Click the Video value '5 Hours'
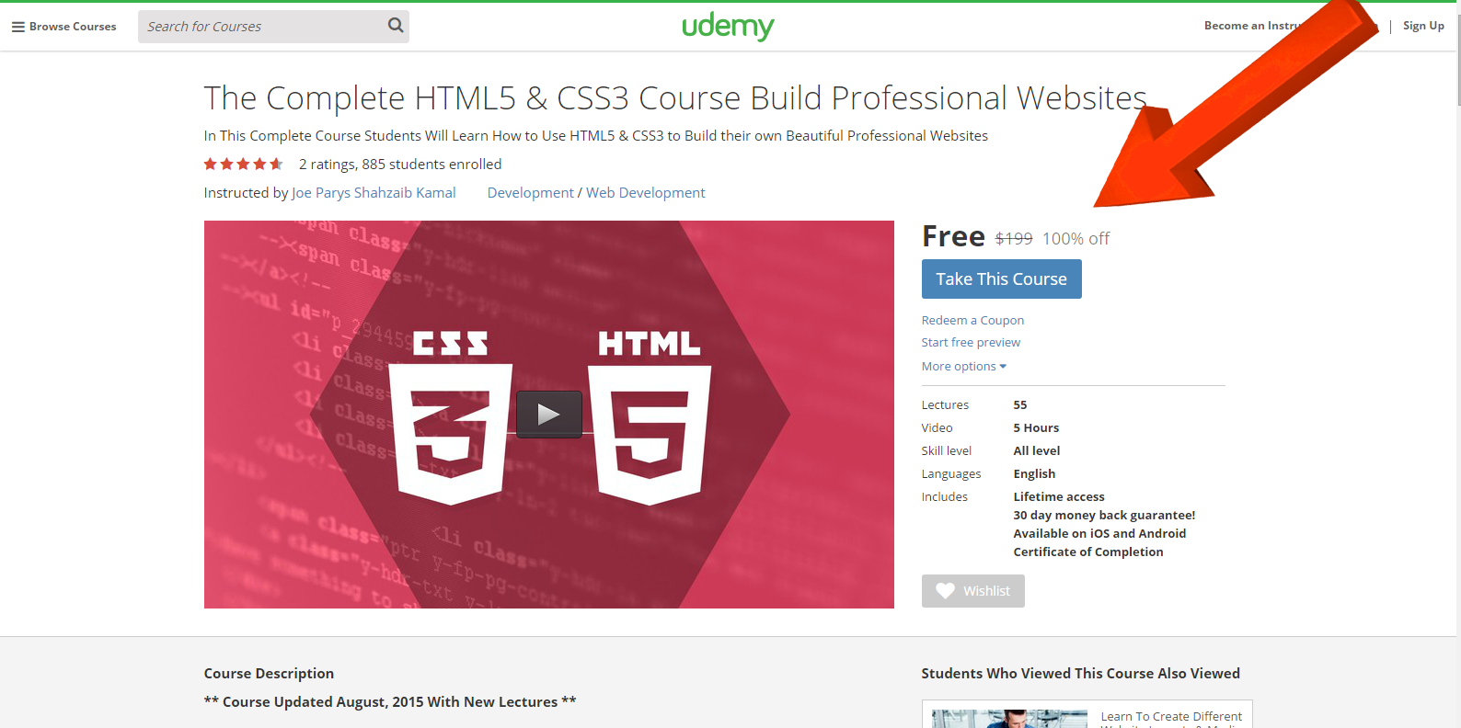1461x728 pixels. (1036, 427)
